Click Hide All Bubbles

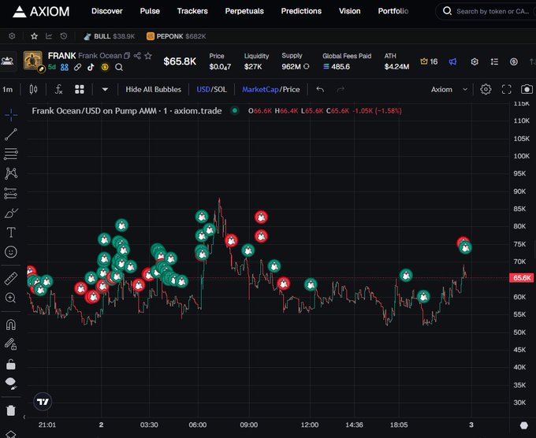point(153,90)
